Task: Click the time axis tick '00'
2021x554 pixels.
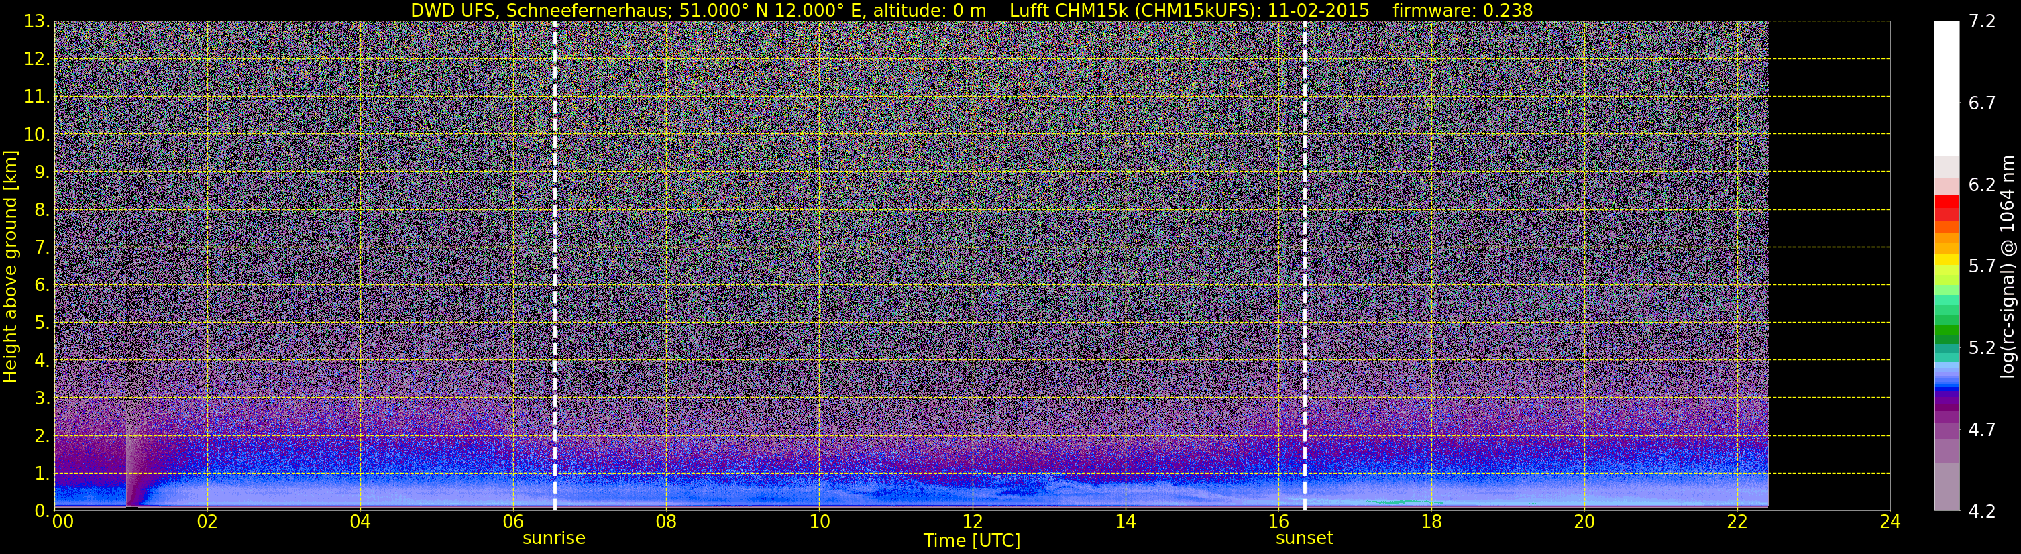Action: click(63, 522)
